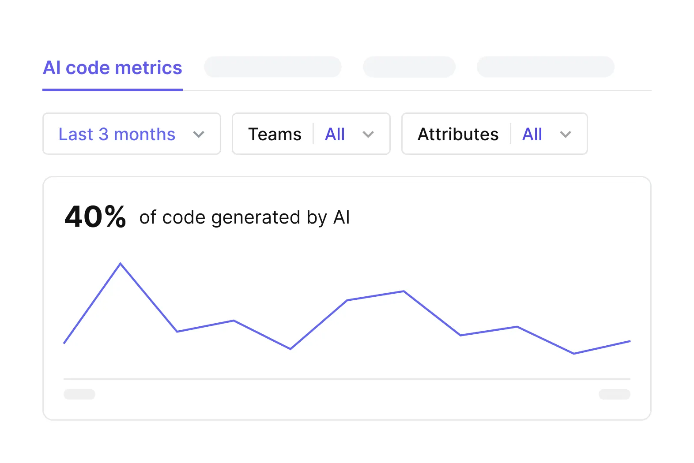This screenshot has height=463, width=694.
Task: Select the middle placeholder tab
Action: coord(409,67)
